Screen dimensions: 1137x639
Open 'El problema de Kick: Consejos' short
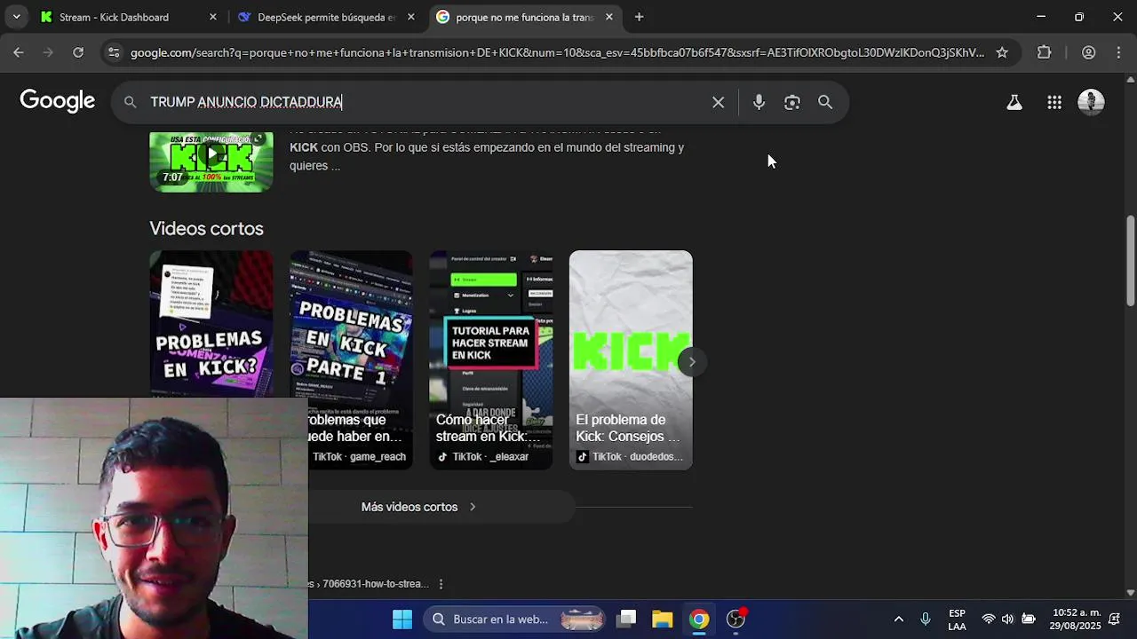(631, 359)
